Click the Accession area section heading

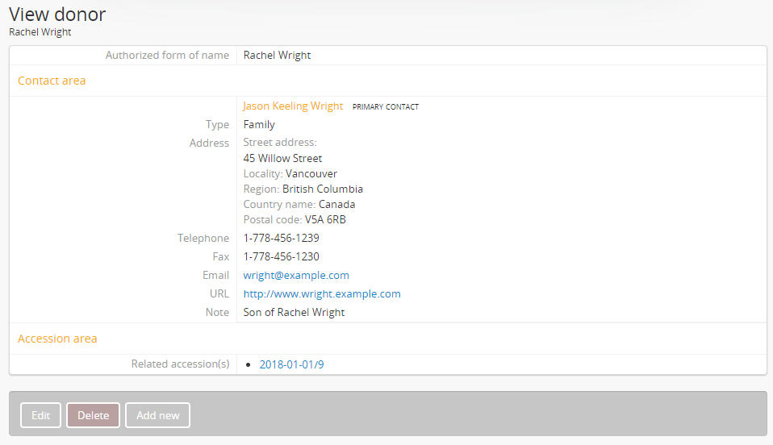point(57,339)
